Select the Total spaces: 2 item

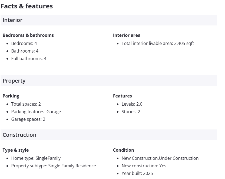(26, 104)
